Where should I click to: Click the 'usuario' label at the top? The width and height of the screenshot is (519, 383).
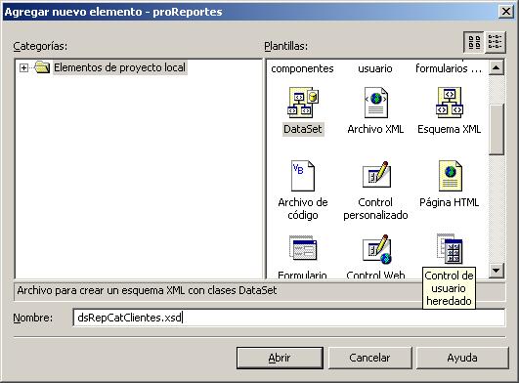coord(375,68)
